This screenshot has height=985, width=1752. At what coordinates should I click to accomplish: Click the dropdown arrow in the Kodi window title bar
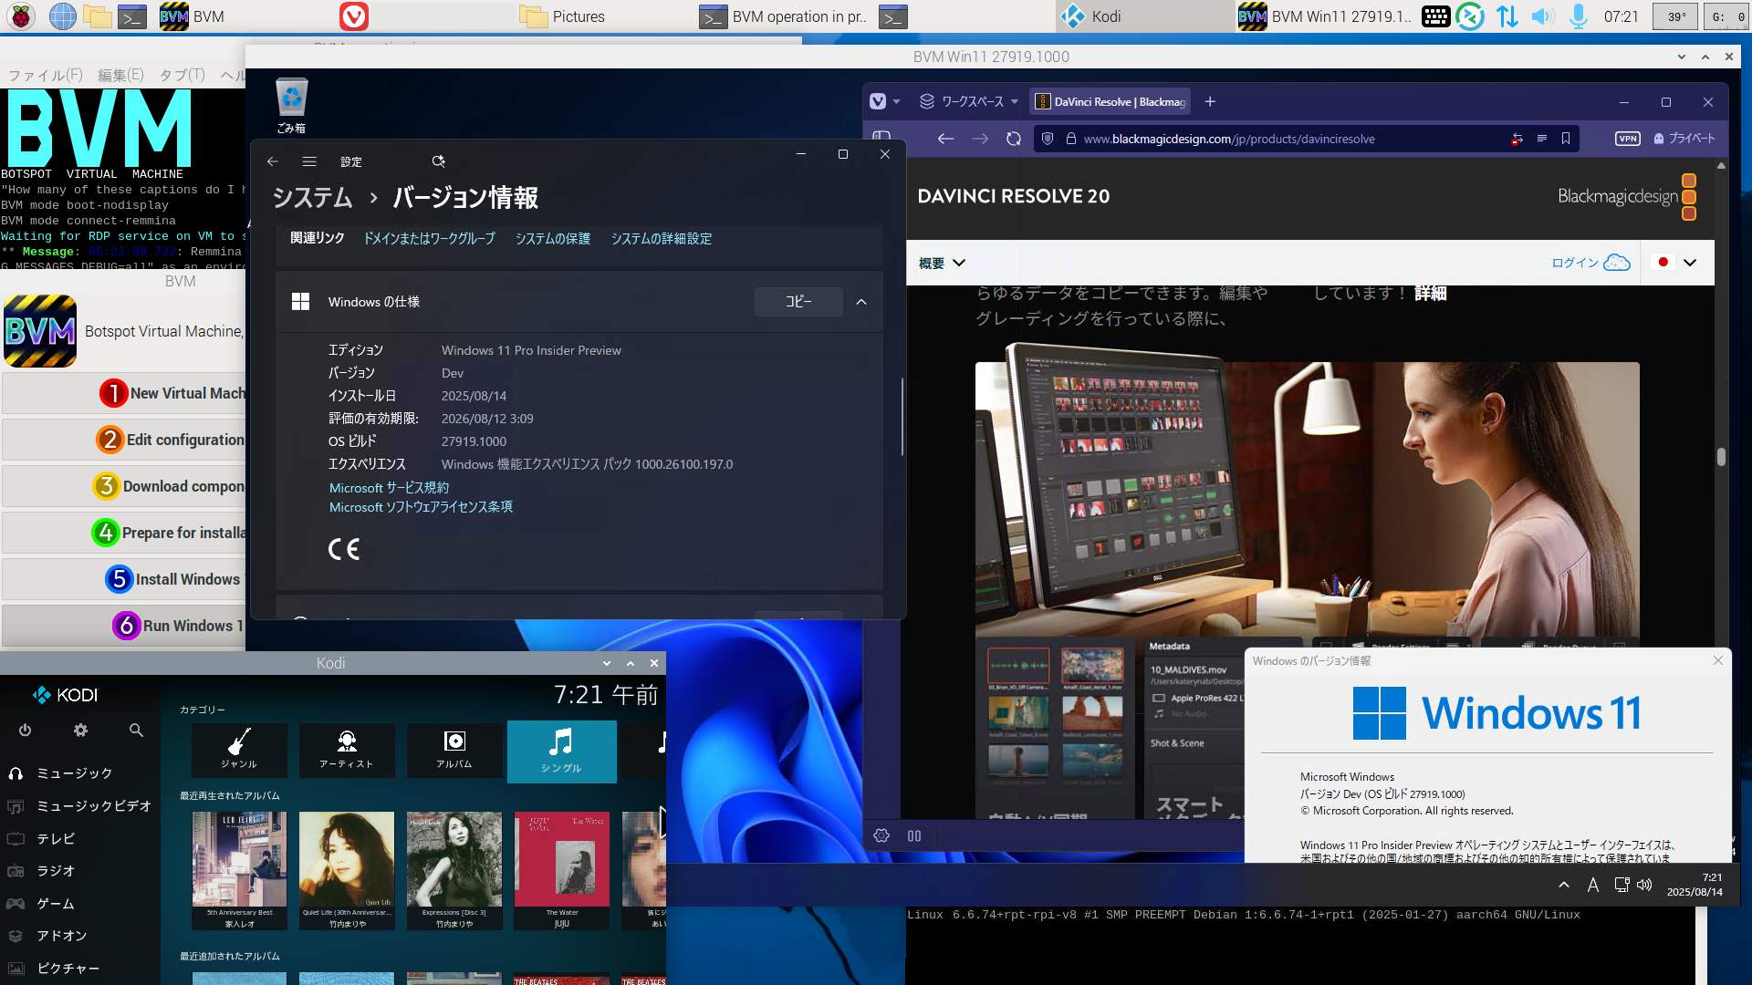(607, 663)
